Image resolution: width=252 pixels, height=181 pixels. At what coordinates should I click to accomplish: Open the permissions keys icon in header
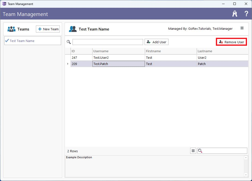click(235, 14)
